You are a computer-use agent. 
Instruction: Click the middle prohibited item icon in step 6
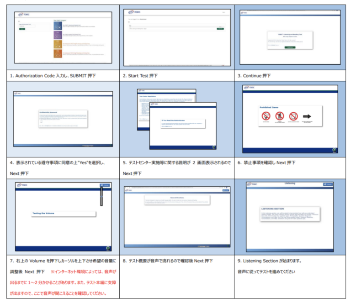[x=279, y=116]
